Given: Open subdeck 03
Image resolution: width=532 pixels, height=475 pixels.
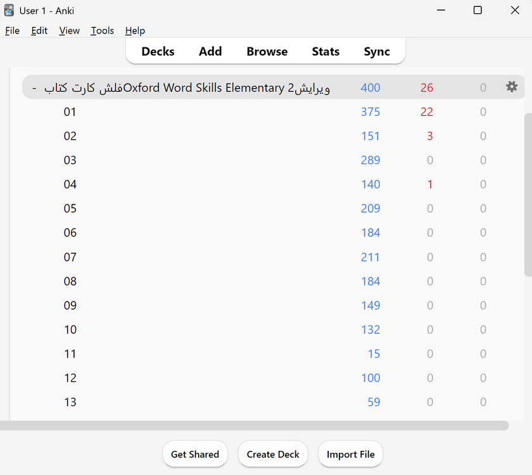Looking at the screenshot, I should [x=70, y=160].
